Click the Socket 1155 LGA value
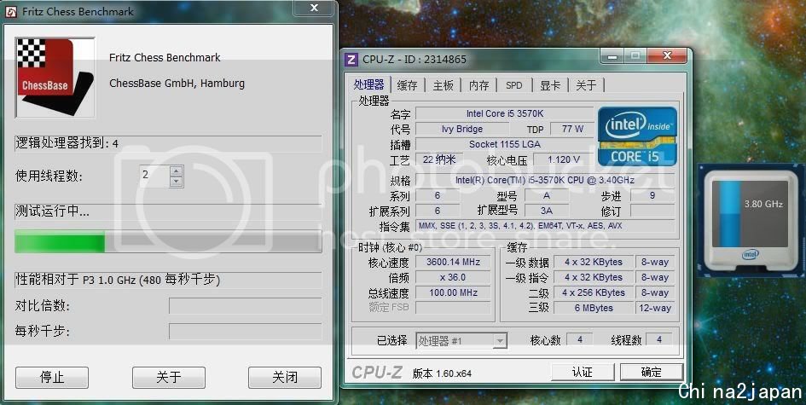 pos(505,144)
